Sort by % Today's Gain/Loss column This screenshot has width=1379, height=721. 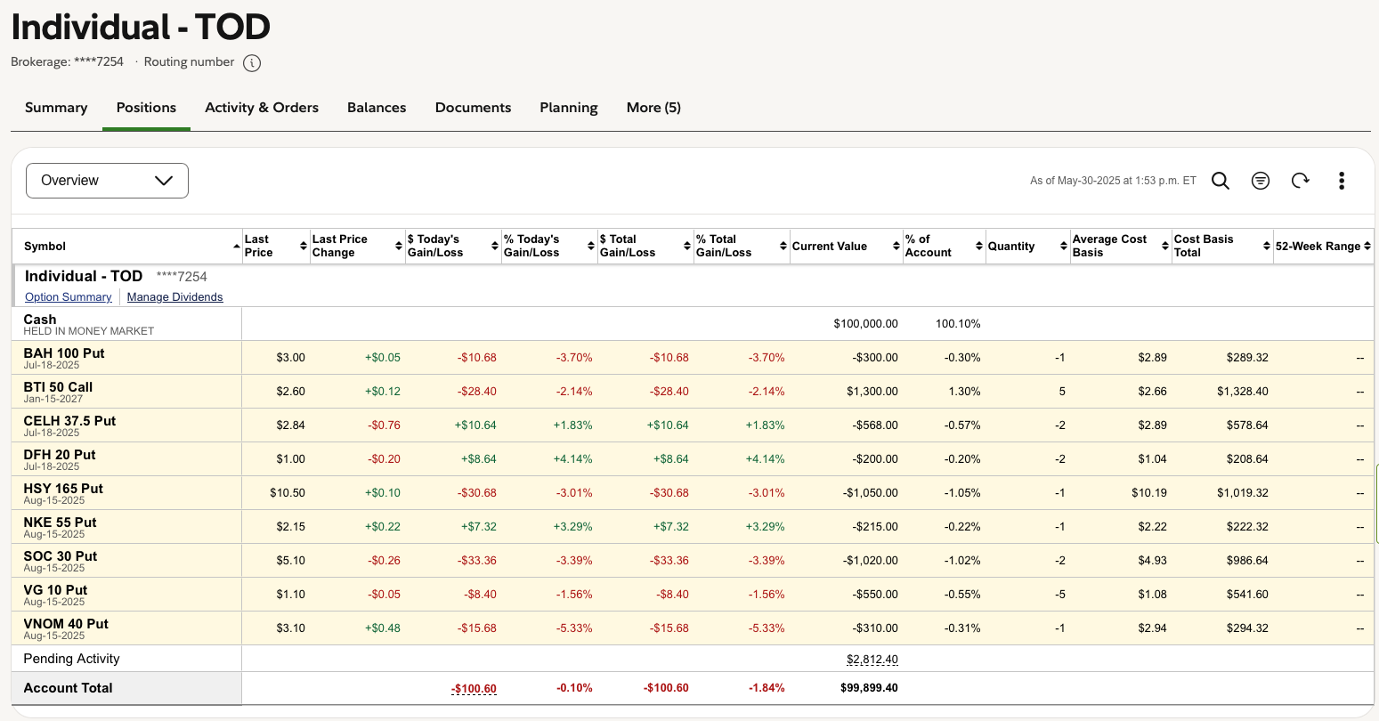[x=591, y=246]
